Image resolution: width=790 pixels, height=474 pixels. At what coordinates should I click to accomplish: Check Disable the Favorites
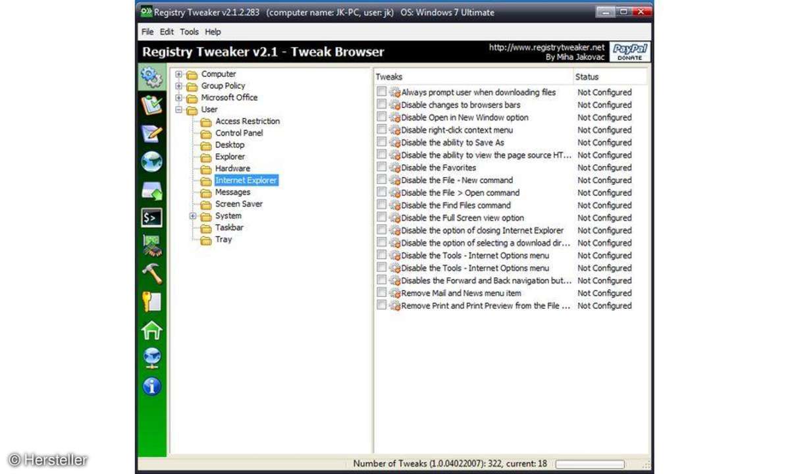point(382,167)
